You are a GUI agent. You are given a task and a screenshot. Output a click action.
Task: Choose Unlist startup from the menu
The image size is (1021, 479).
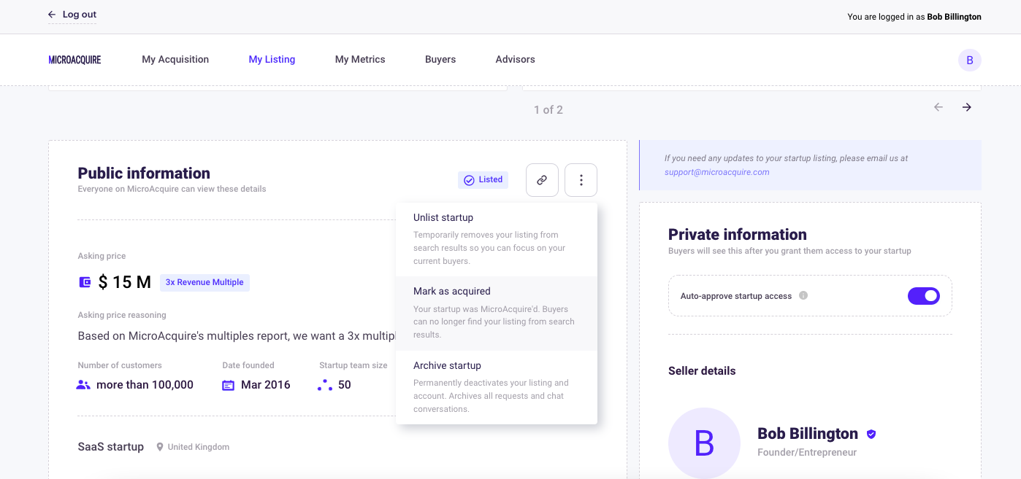point(497,239)
